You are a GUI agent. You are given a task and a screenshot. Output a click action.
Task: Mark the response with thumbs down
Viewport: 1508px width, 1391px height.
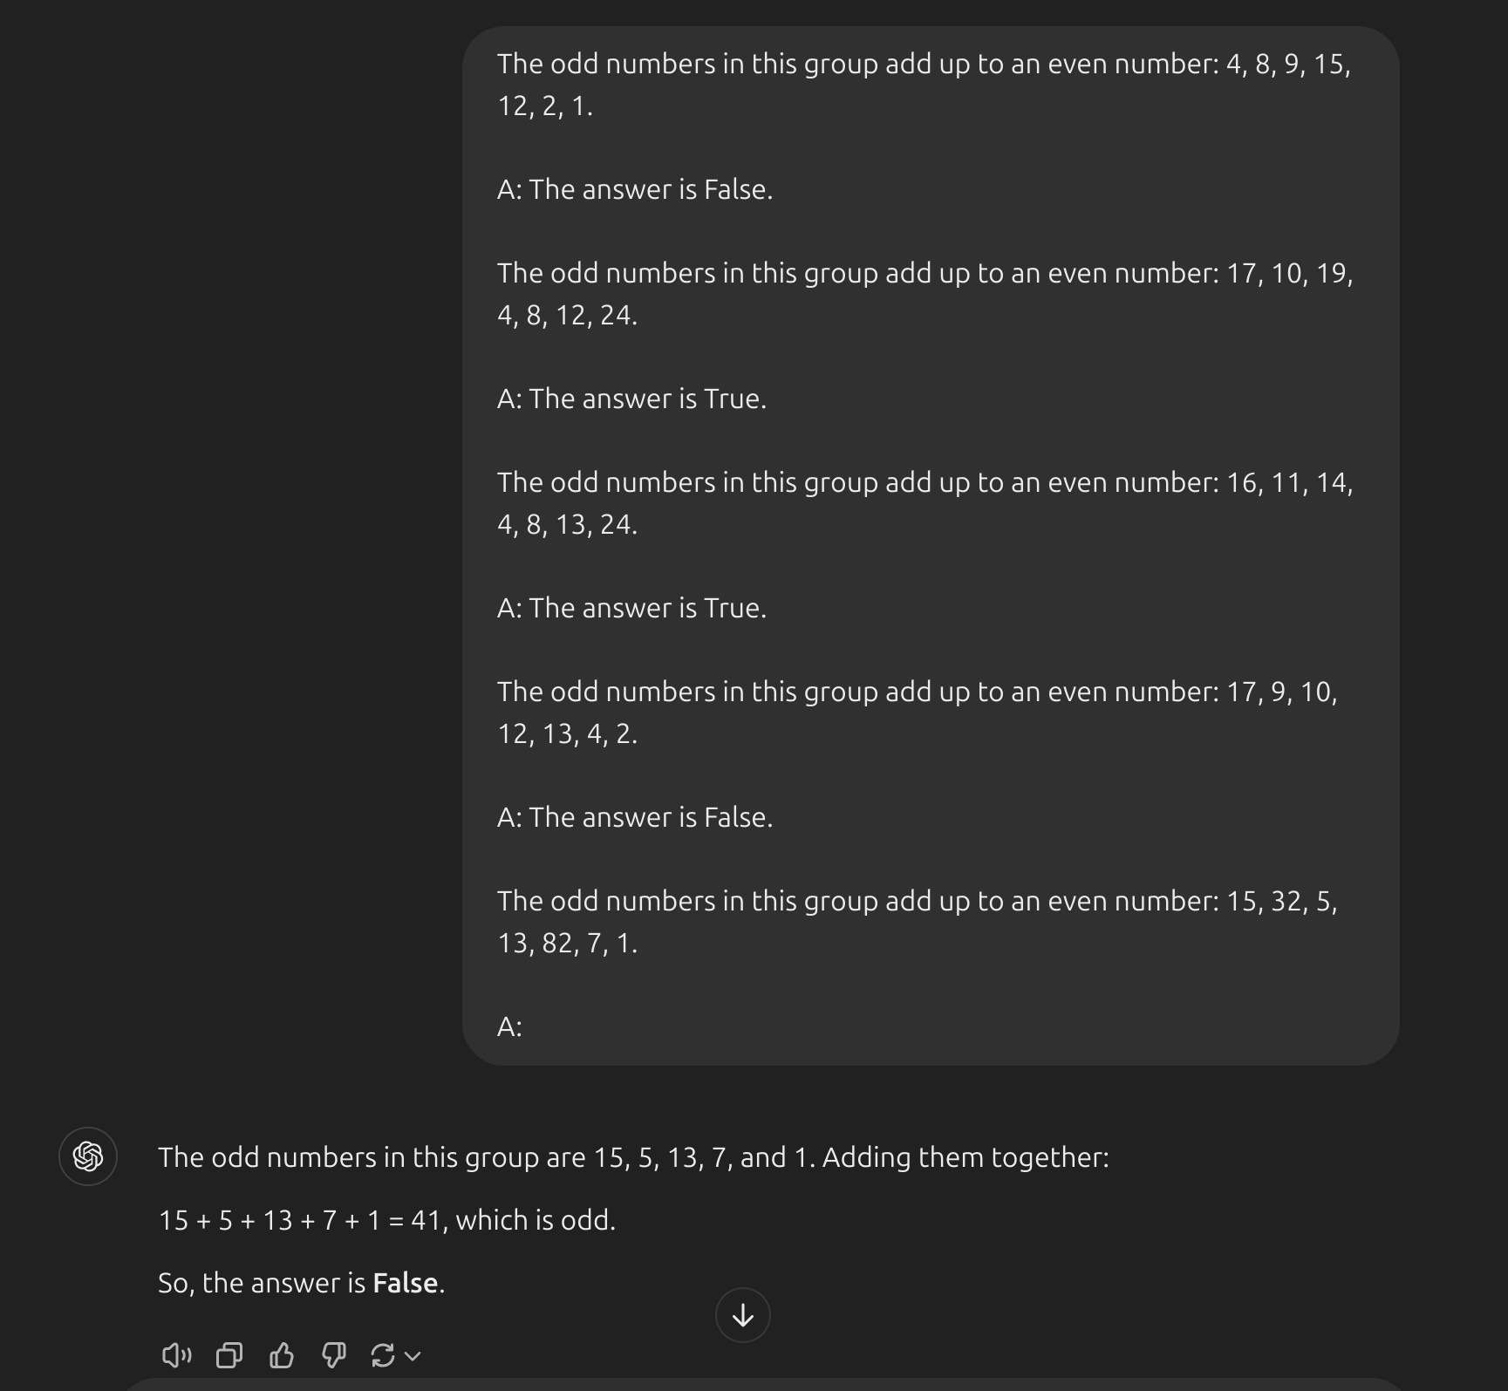coord(334,1355)
